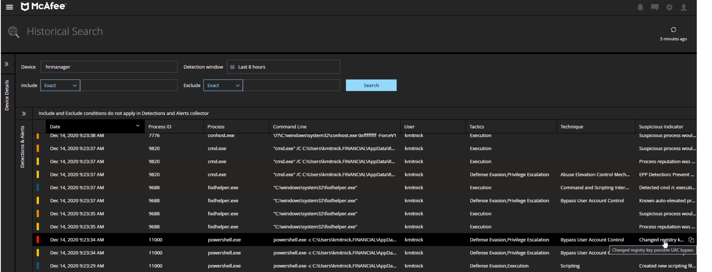Viewport: 712px width, 272px height.
Task: Open the settings gear
Action: [669, 7]
